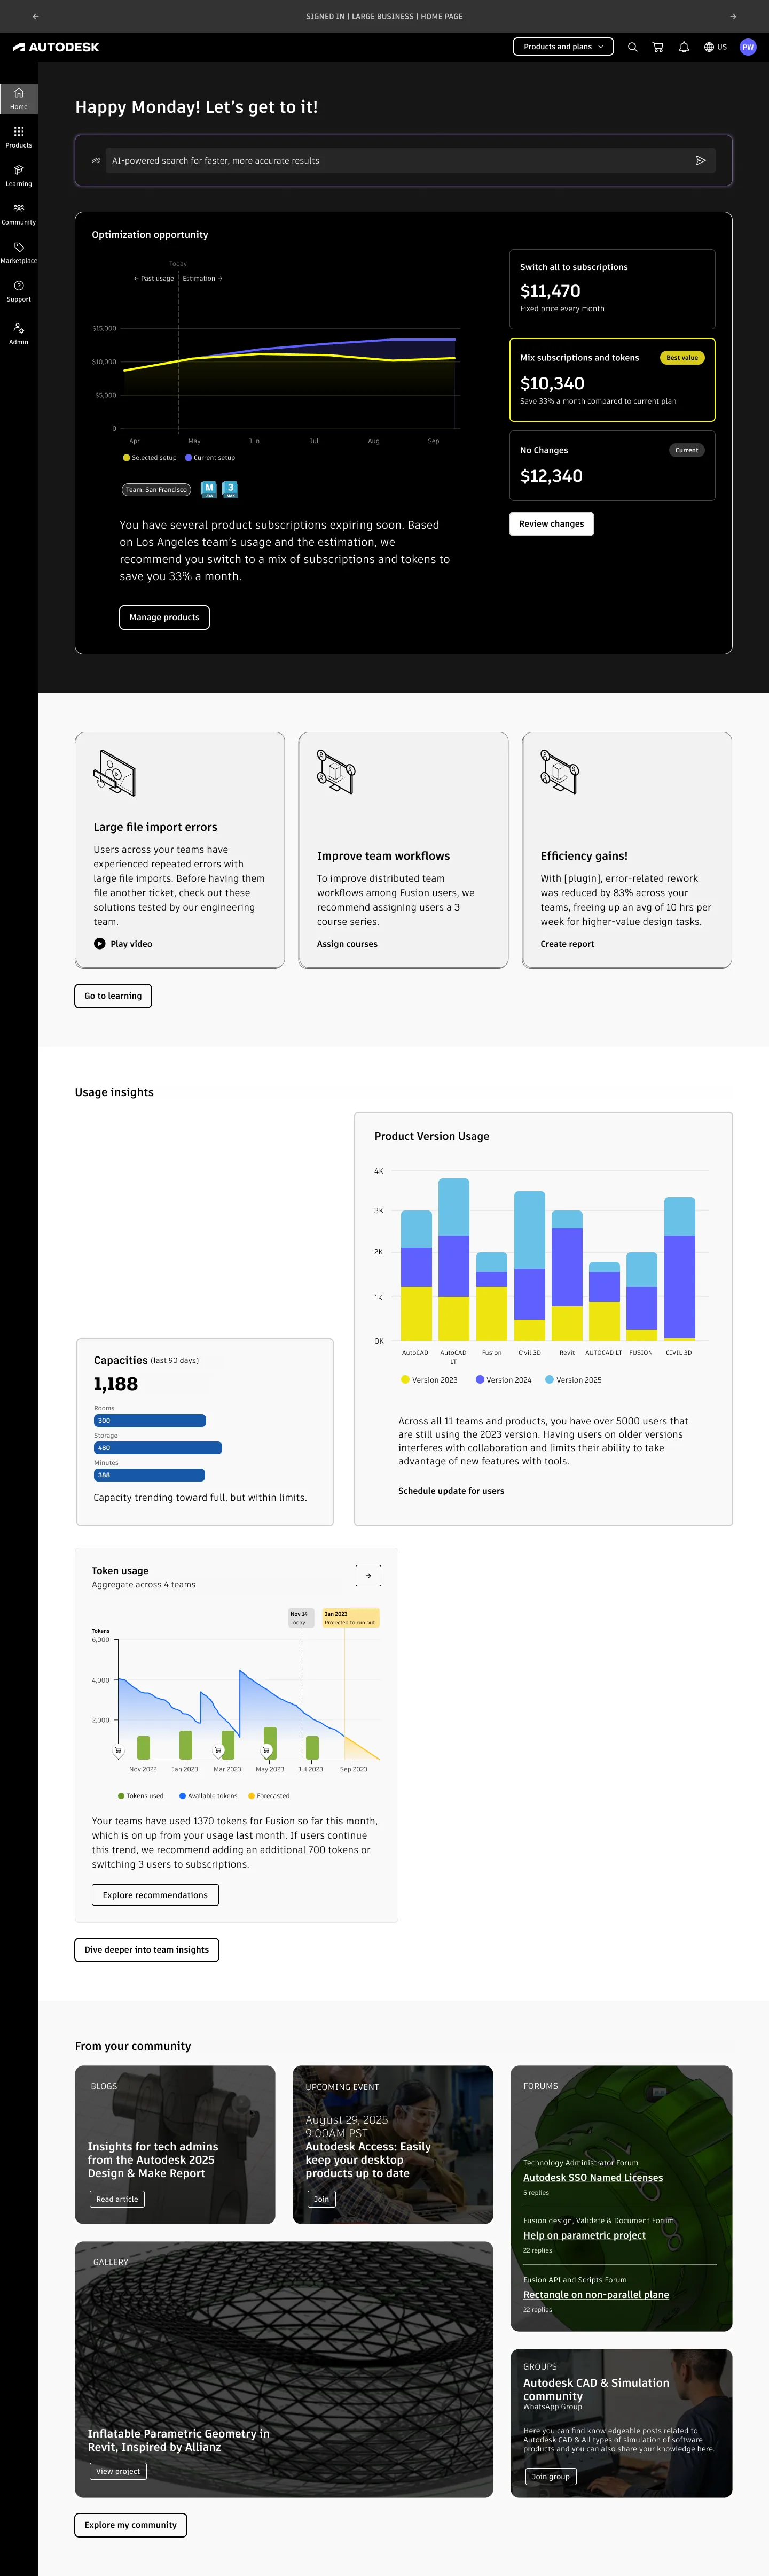Click the AutoCAD LT stacked bar

pos(453,1259)
